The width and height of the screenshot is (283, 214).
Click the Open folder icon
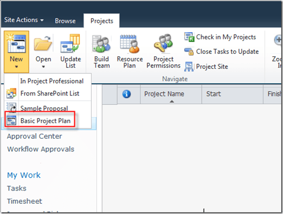(43, 44)
